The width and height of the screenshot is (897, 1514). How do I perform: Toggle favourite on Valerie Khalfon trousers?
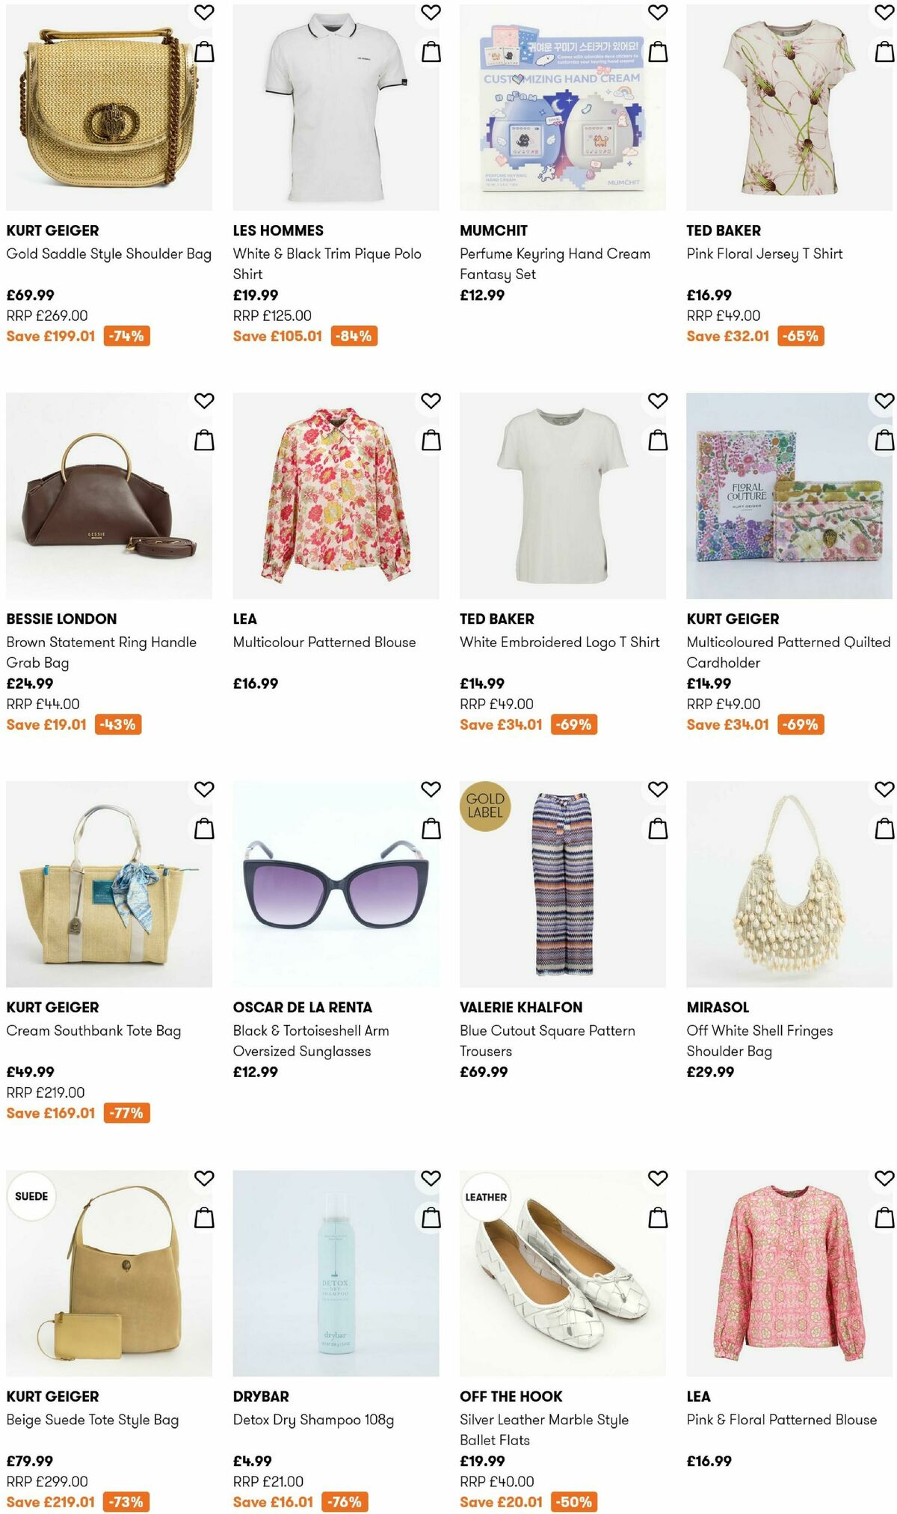(x=656, y=788)
